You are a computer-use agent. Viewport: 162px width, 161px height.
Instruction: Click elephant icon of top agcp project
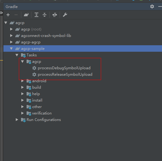point(12,23)
